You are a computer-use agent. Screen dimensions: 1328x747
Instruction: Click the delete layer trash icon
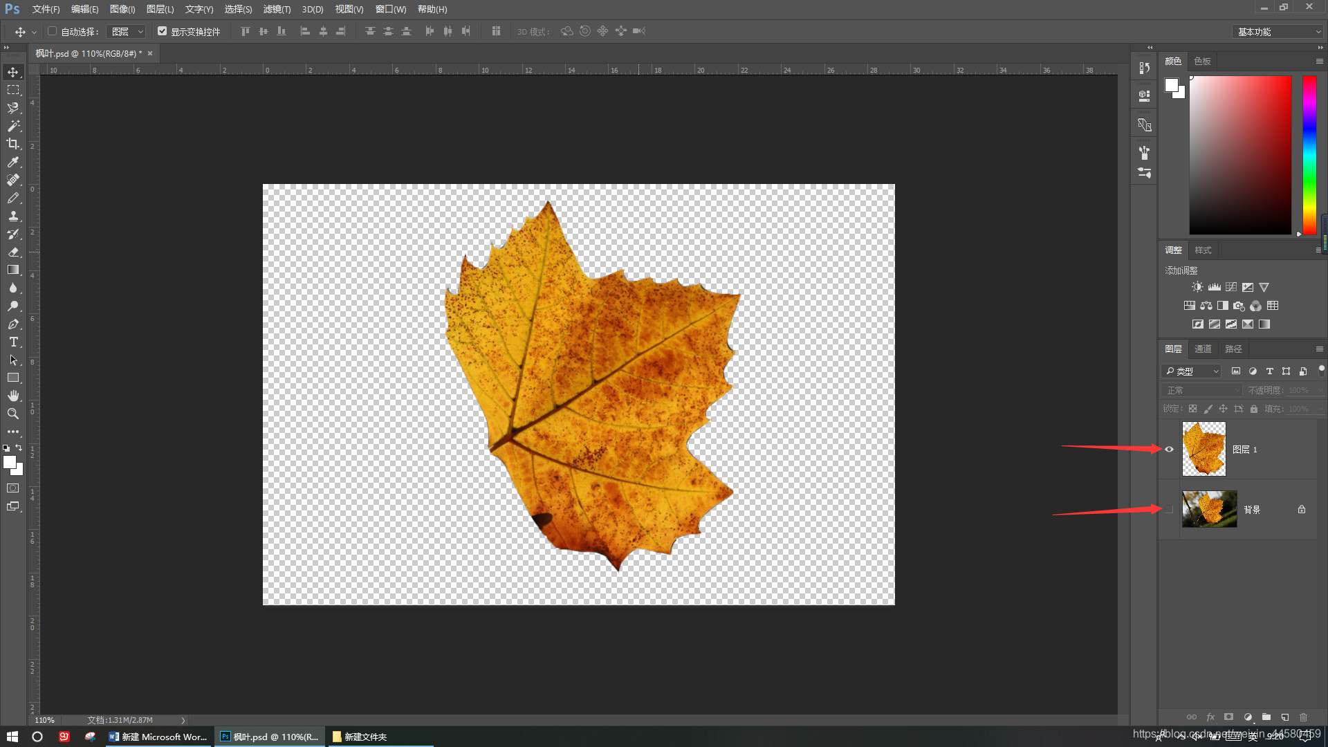[1303, 717]
